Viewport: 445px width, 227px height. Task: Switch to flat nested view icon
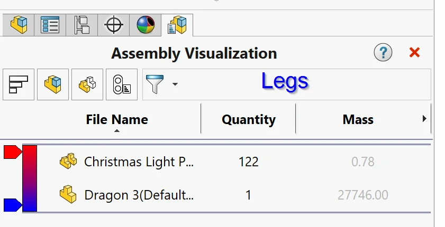tap(53, 84)
